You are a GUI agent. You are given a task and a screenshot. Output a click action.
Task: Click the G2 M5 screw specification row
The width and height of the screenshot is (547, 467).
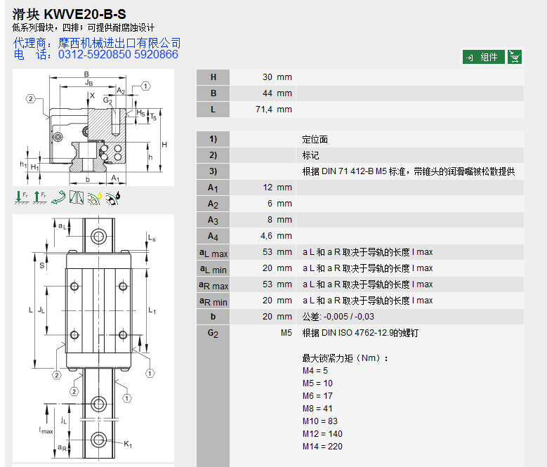(360, 333)
